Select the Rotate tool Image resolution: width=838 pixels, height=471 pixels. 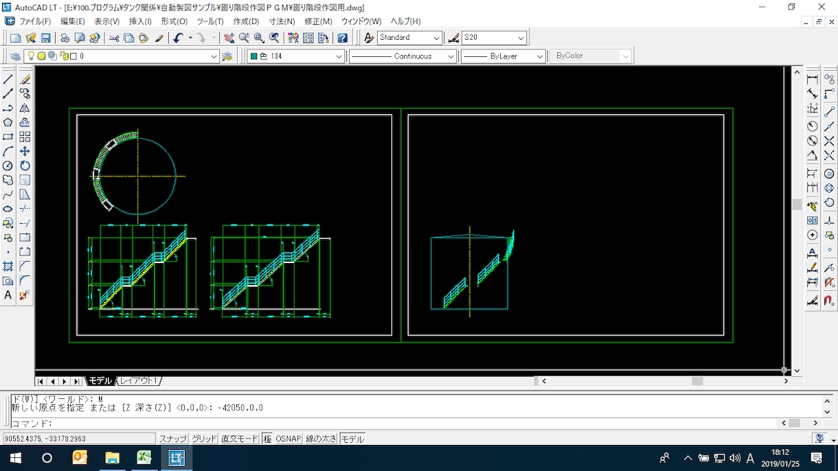click(25, 165)
